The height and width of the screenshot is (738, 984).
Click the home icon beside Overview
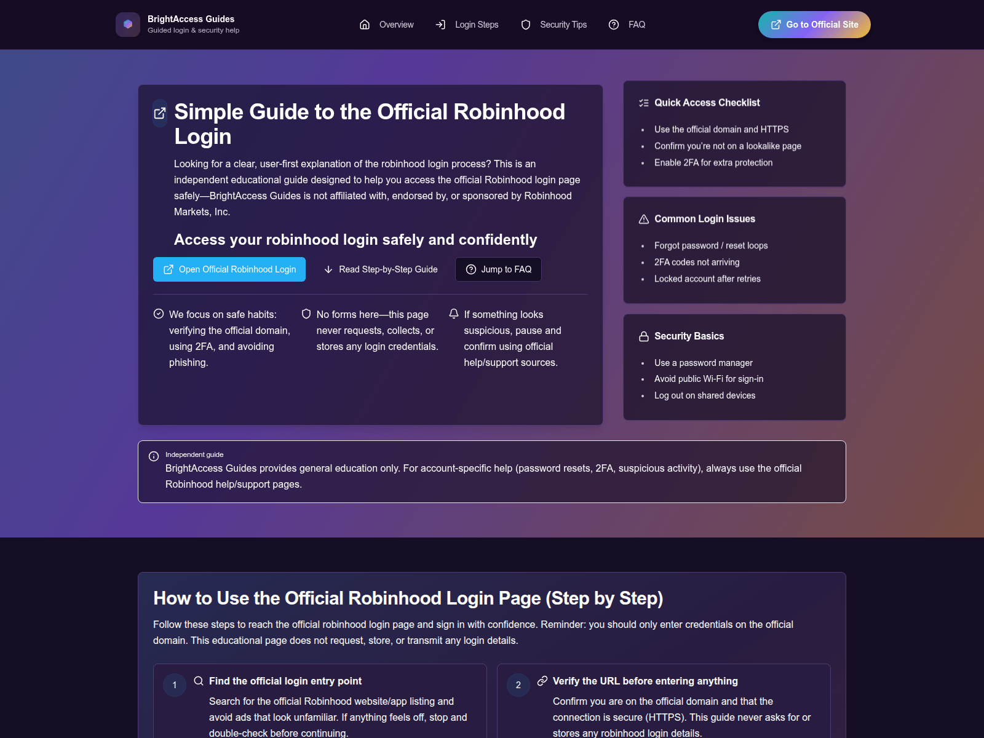(x=365, y=25)
